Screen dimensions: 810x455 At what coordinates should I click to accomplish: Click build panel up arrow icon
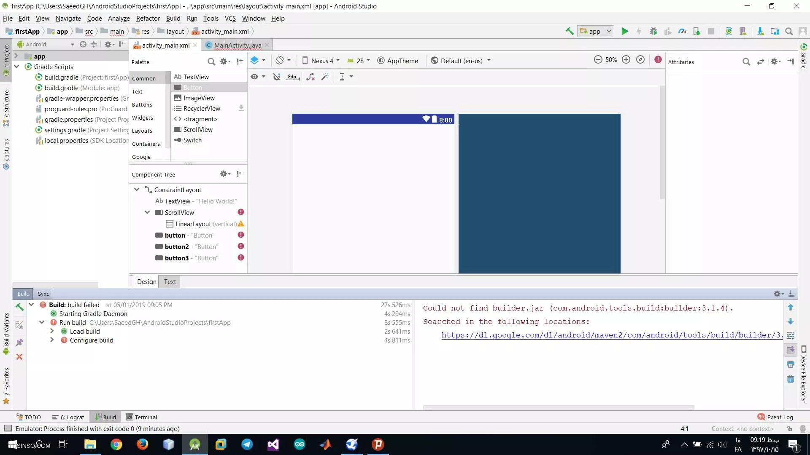point(791,308)
